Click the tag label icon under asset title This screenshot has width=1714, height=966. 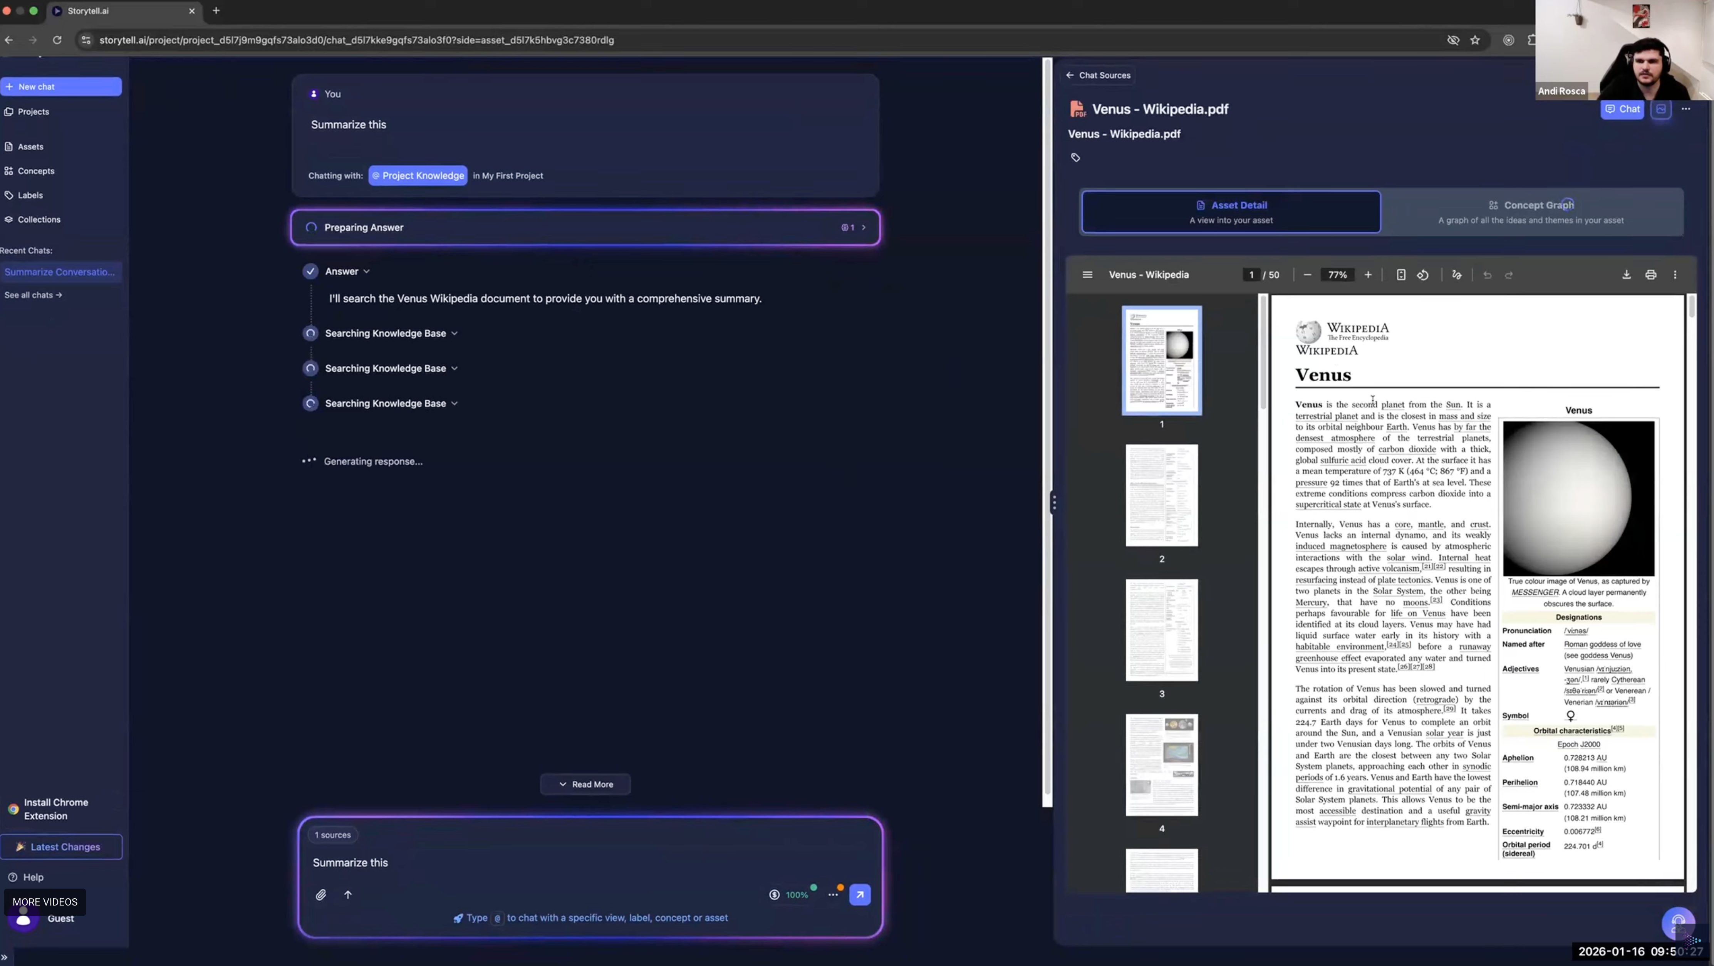[x=1075, y=158]
